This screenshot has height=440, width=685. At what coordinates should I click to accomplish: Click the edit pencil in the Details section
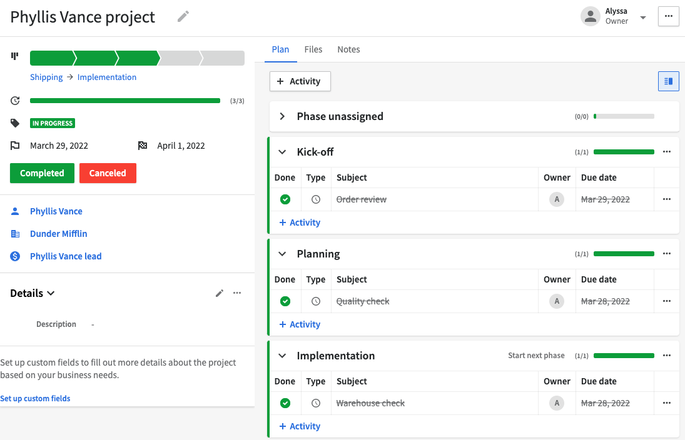point(220,292)
